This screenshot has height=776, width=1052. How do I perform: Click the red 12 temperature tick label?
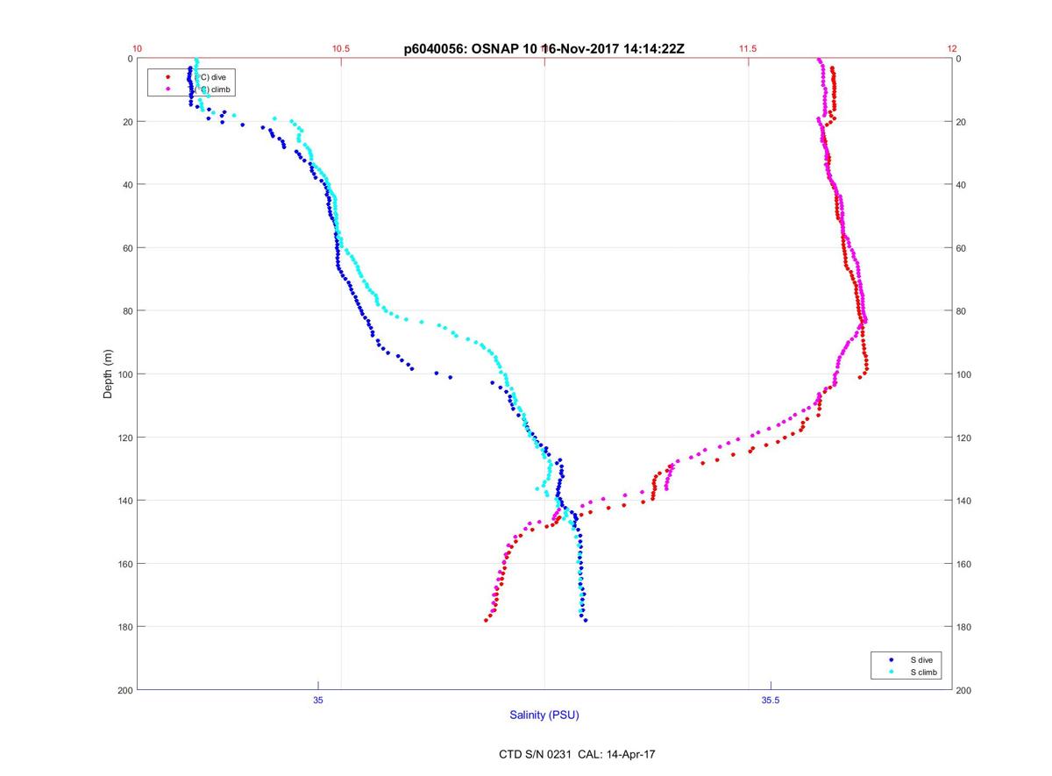(952, 49)
